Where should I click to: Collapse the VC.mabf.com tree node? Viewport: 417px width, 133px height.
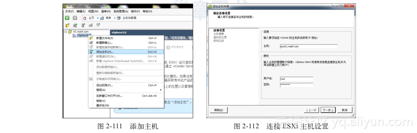(65, 32)
